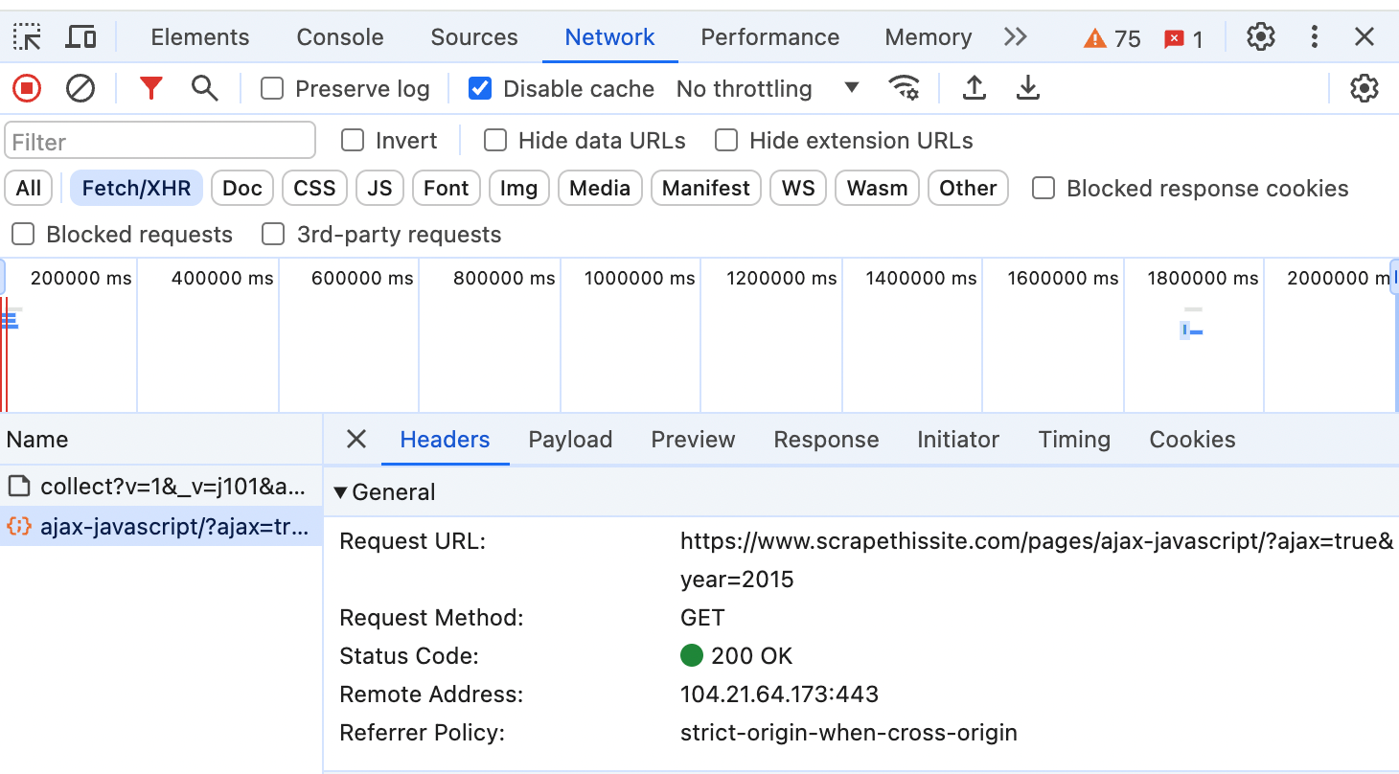Uncheck the Disable cache checkbox
The height and width of the screenshot is (774, 1399).
pos(480,89)
